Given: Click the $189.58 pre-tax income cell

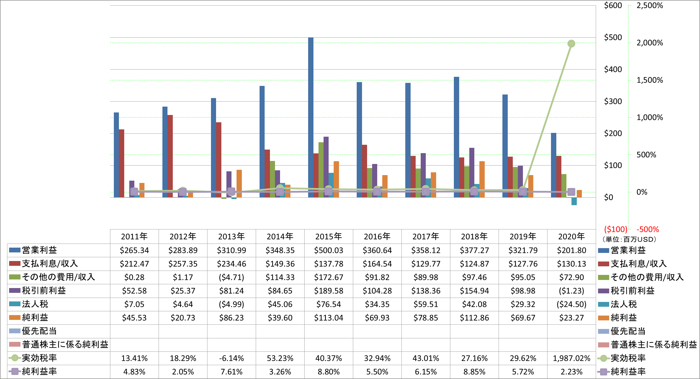Looking at the screenshot, I should tap(329, 291).
